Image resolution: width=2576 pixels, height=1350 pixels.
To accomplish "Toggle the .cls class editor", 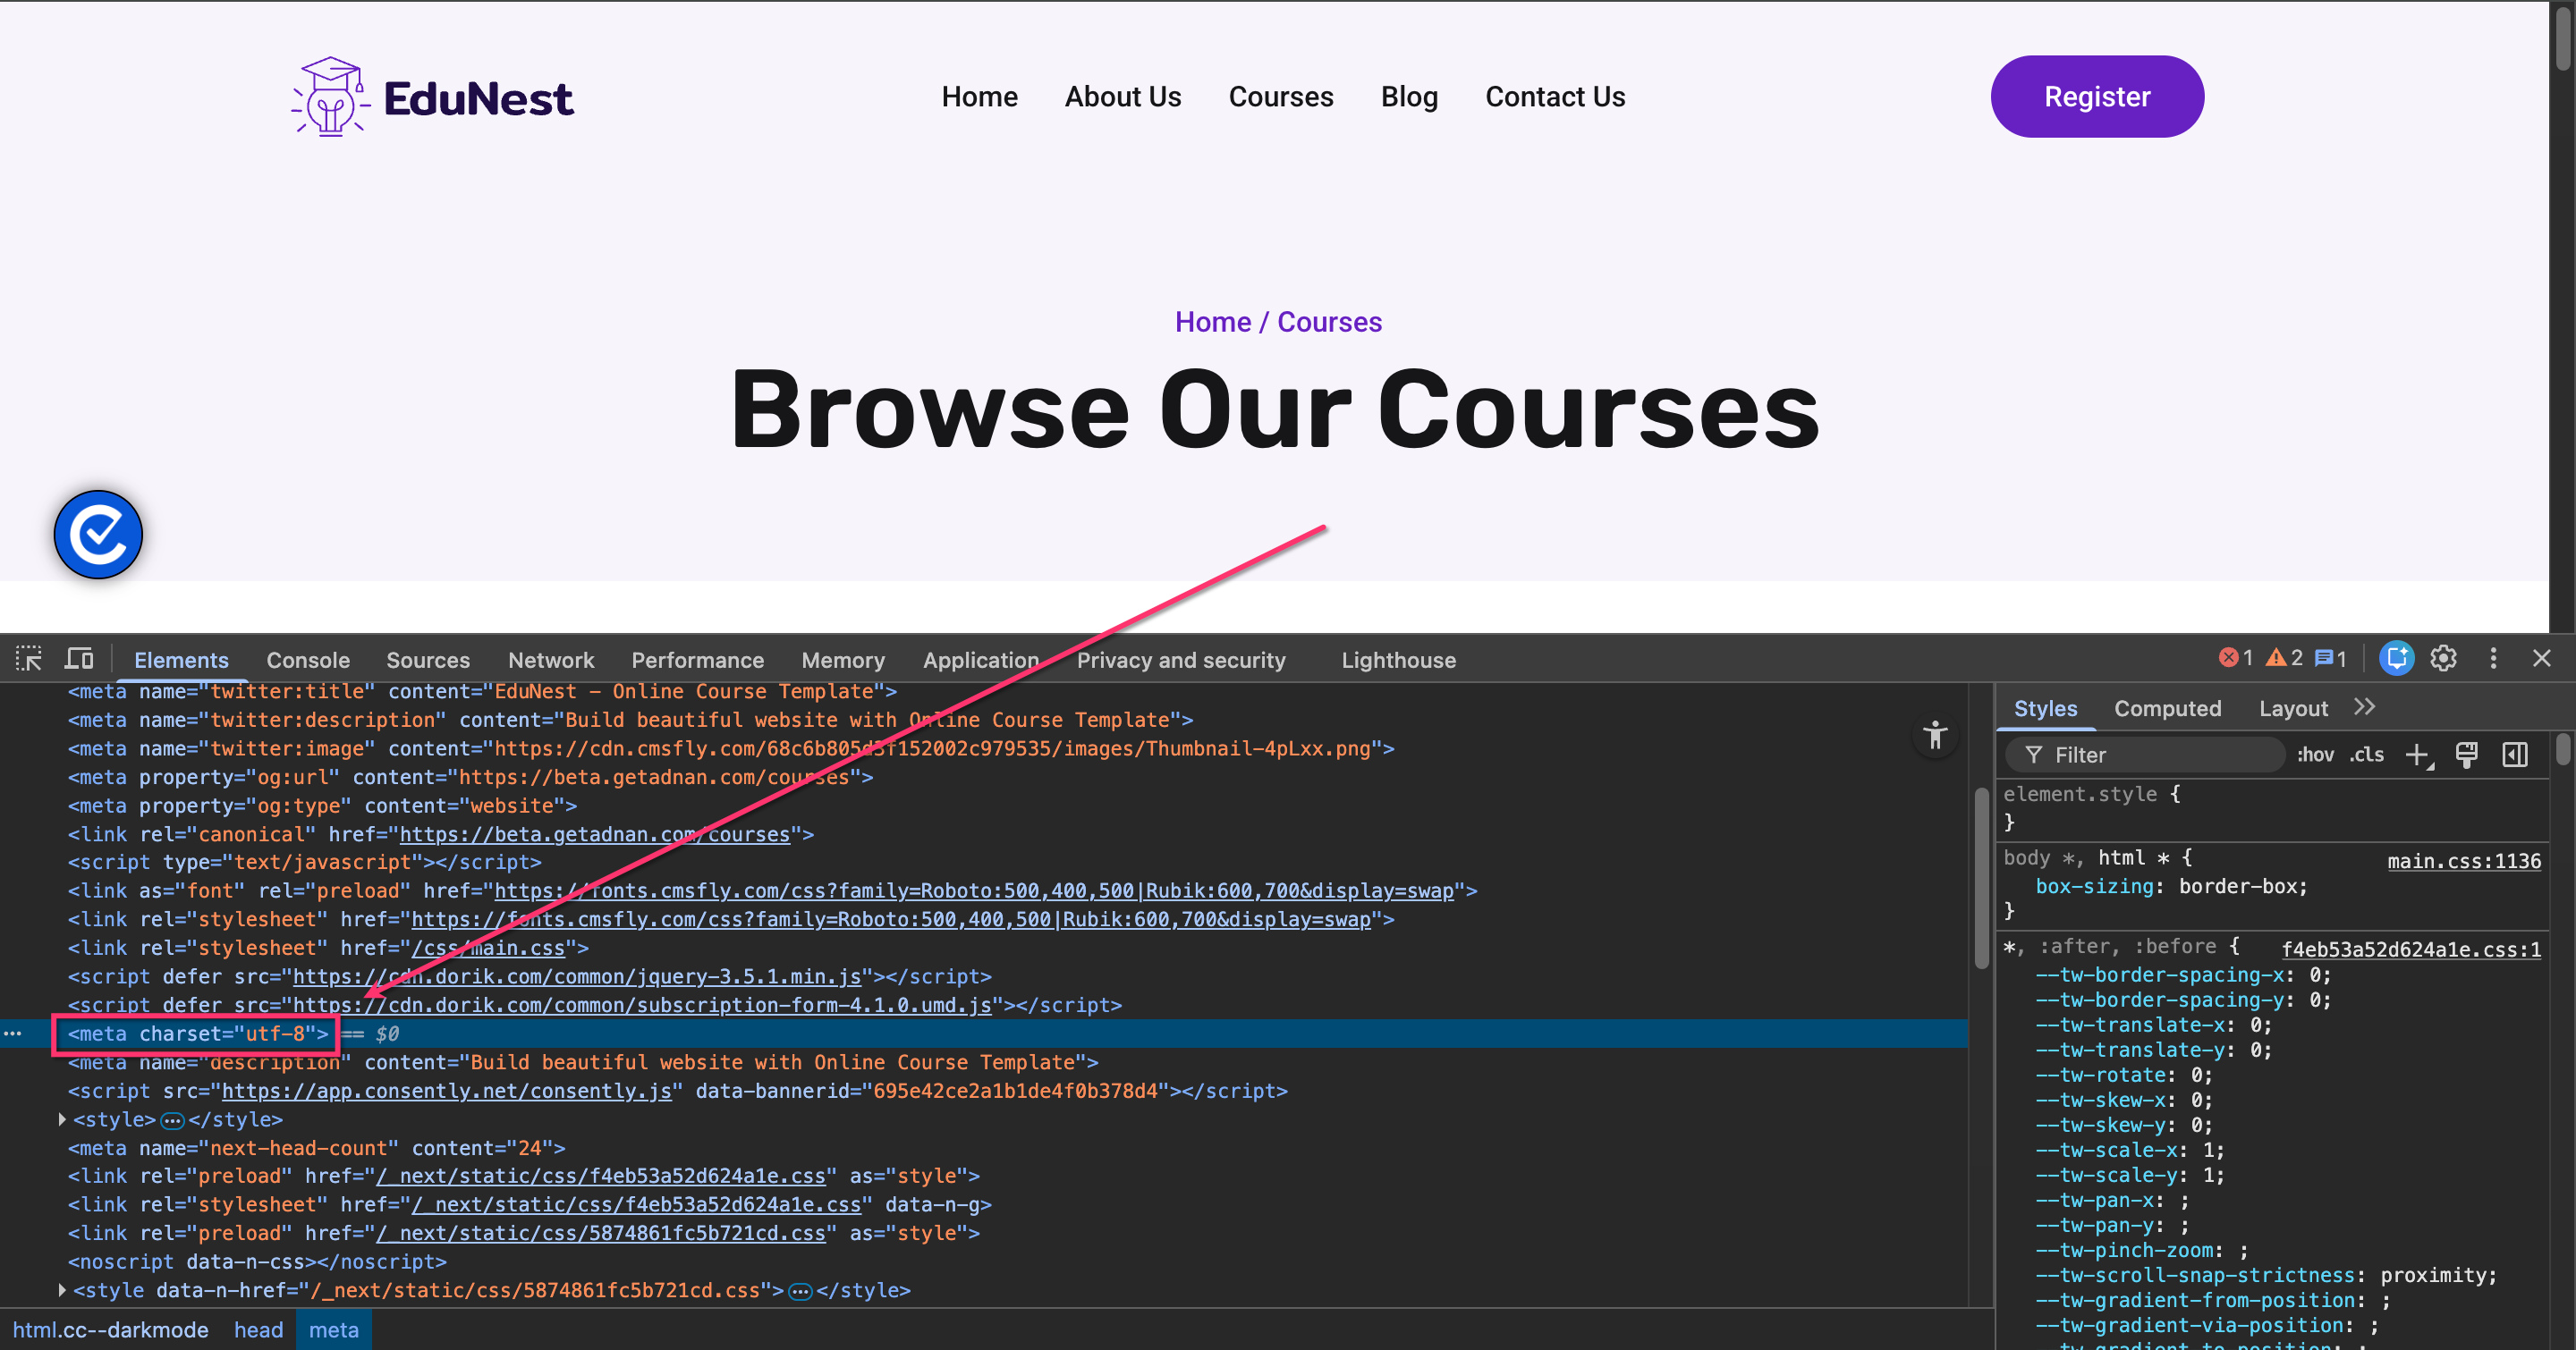I will (2367, 755).
